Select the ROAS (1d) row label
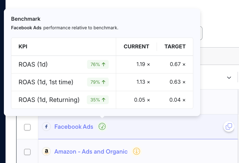The image size is (239, 163). click(x=33, y=64)
